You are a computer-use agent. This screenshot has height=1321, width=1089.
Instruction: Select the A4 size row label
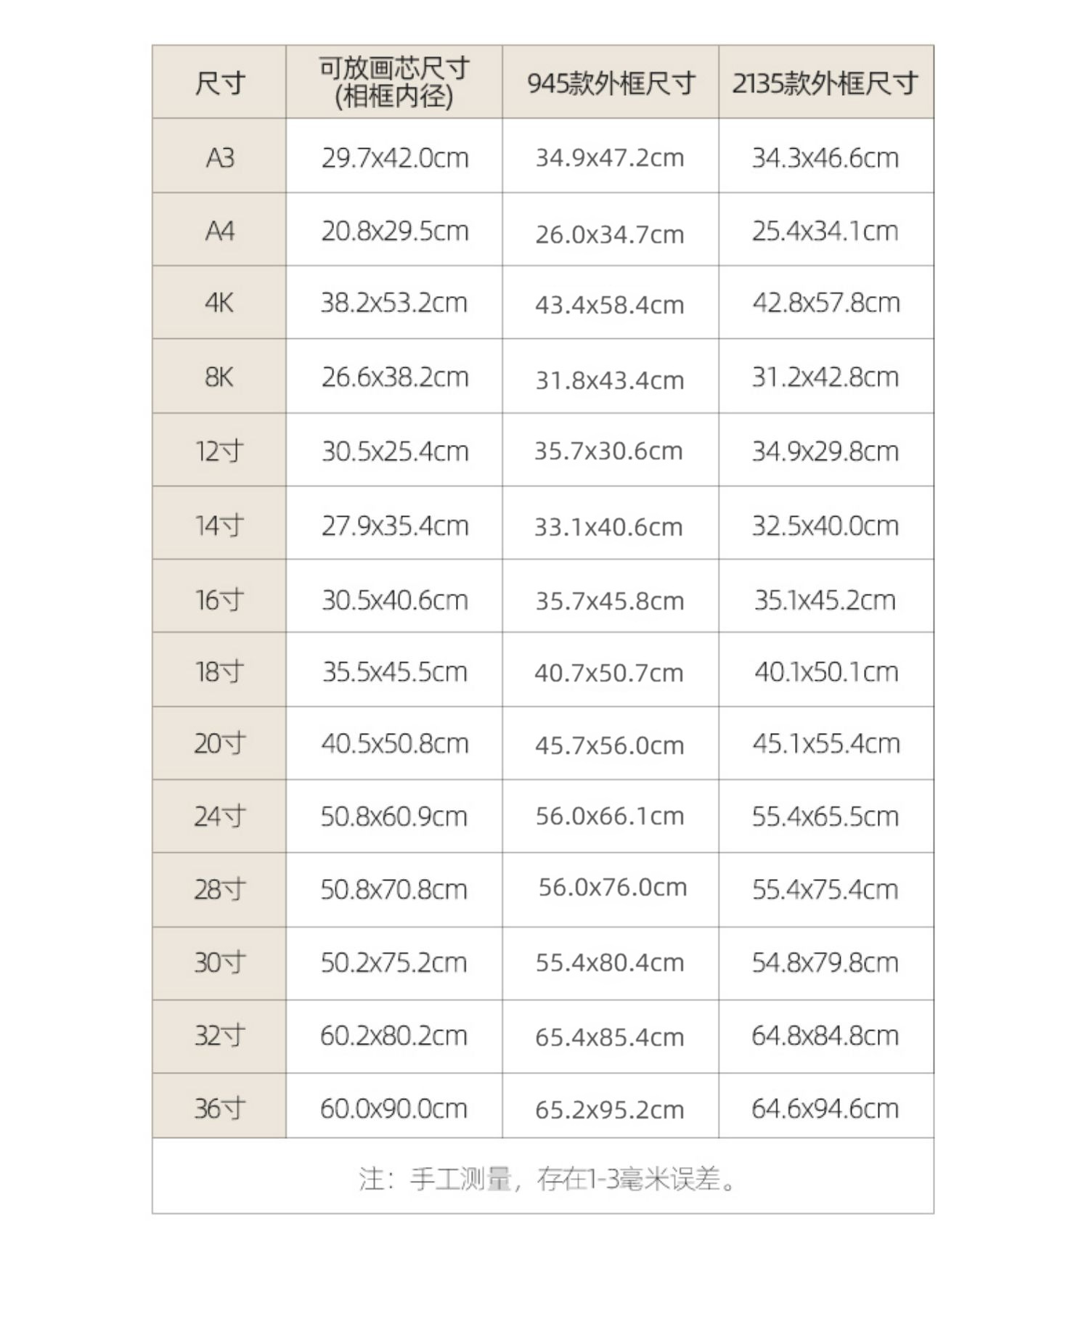(219, 231)
